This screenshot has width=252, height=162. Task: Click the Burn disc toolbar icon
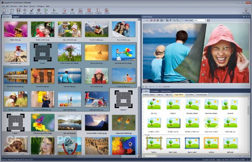[x=64, y=10]
